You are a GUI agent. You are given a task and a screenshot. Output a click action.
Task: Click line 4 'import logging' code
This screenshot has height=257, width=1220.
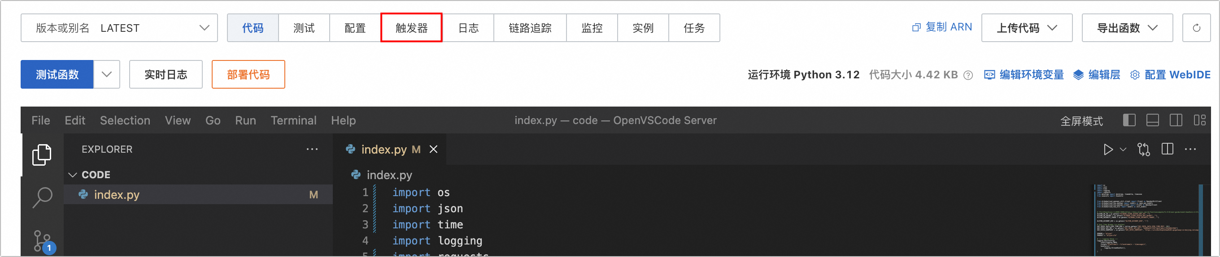click(437, 240)
